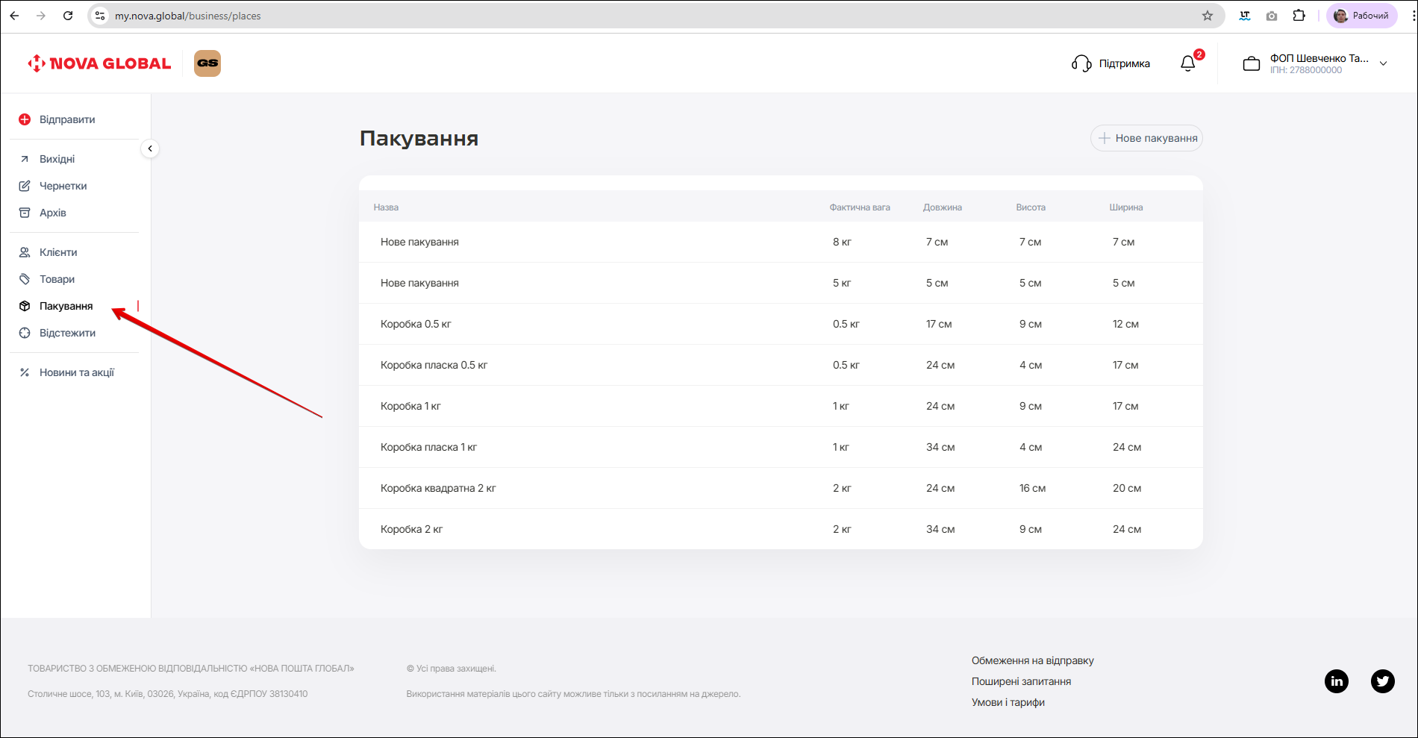
Task: Open Вихідні section
Action: (x=57, y=159)
